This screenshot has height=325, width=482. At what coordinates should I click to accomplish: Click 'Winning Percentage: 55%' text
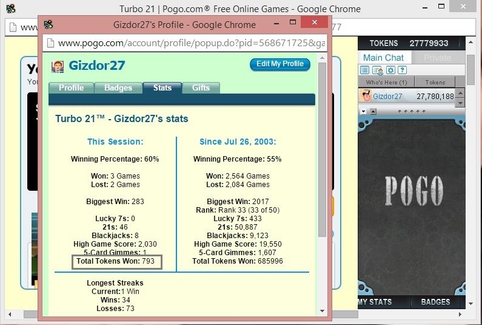point(237,159)
